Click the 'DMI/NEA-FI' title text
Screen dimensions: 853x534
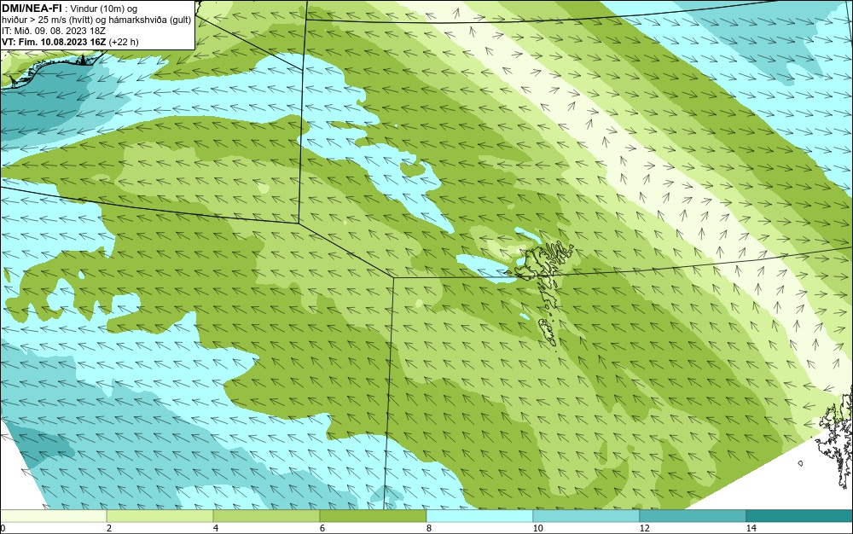[32, 9]
